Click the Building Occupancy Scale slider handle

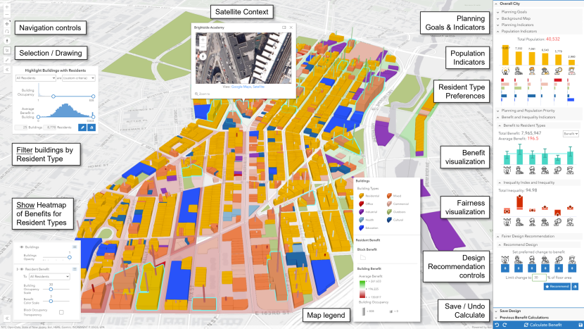(x=51, y=289)
